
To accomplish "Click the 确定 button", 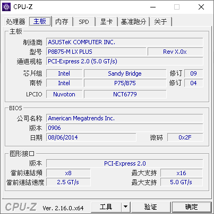I will tap(192, 207).
